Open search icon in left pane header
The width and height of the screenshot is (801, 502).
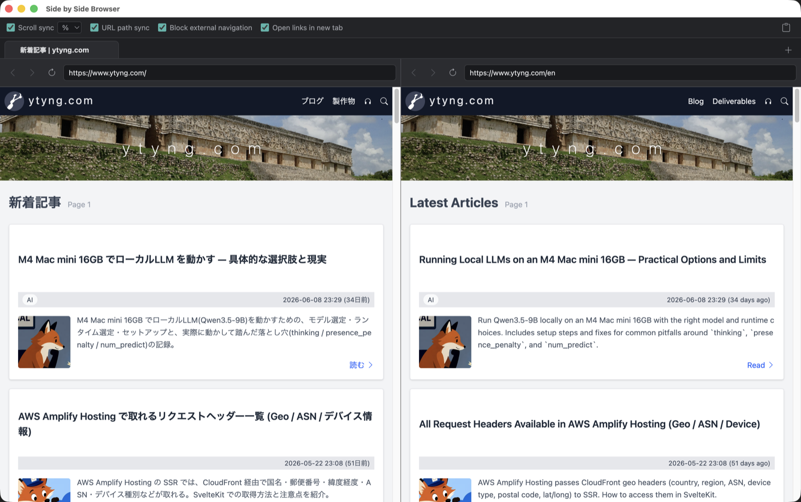[384, 101]
